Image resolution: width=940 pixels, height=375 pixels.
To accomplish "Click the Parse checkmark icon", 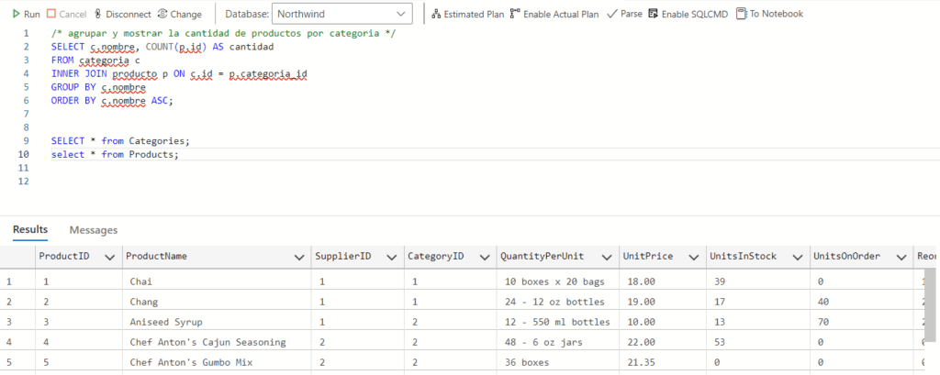I will [x=611, y=14].
